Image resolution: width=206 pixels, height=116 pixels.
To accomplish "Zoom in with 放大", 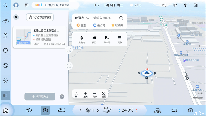I will coord(85,95).
